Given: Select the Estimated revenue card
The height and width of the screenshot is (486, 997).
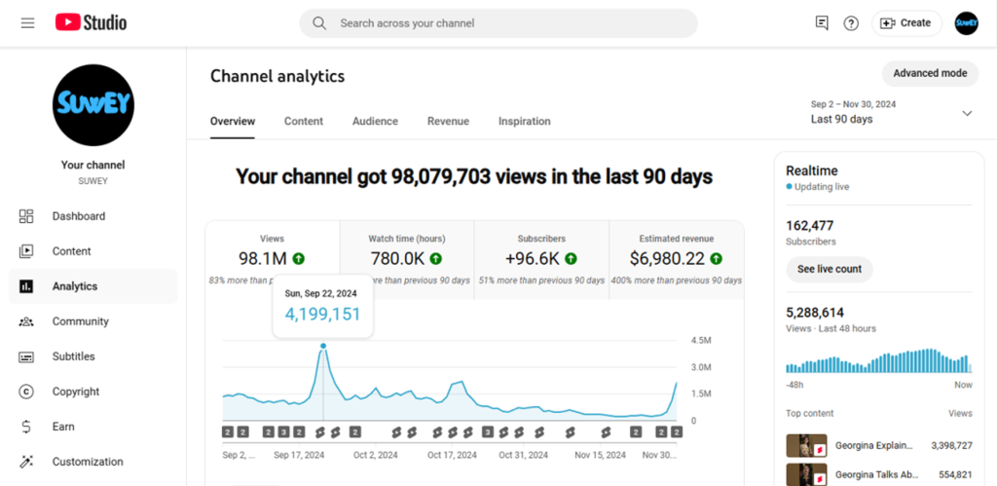Looking at the screenshot, I should [x=677, y=259].
